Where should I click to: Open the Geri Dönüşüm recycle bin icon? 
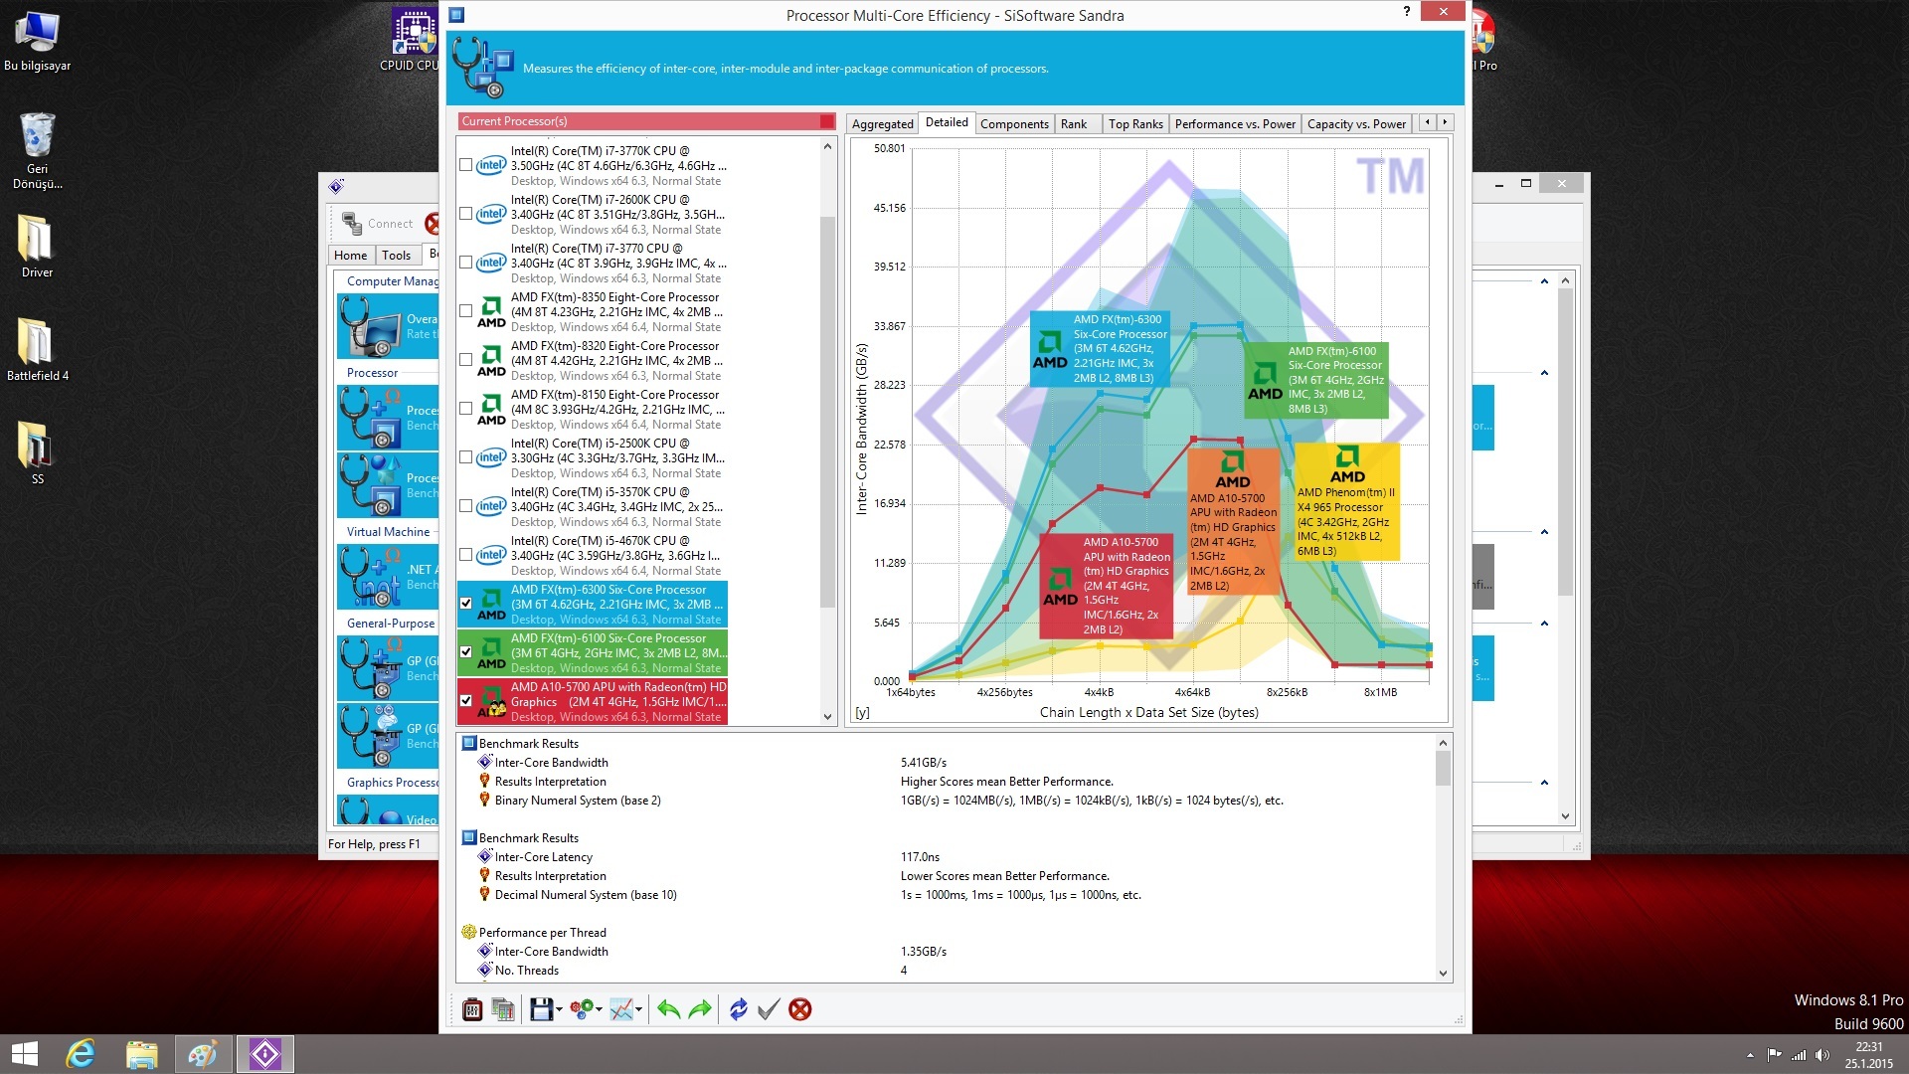point(37,149)
